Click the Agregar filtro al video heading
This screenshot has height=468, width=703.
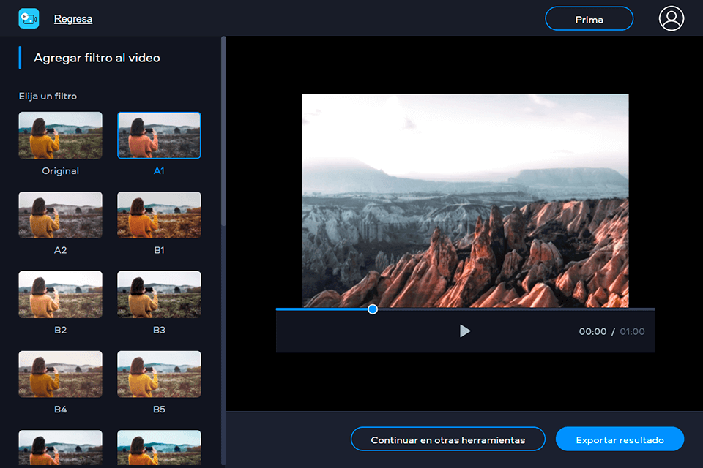pyautogui.click(x=97, y=56)
